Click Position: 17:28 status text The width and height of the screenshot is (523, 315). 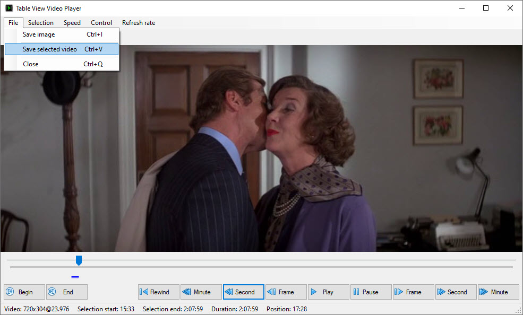point(287,309)
